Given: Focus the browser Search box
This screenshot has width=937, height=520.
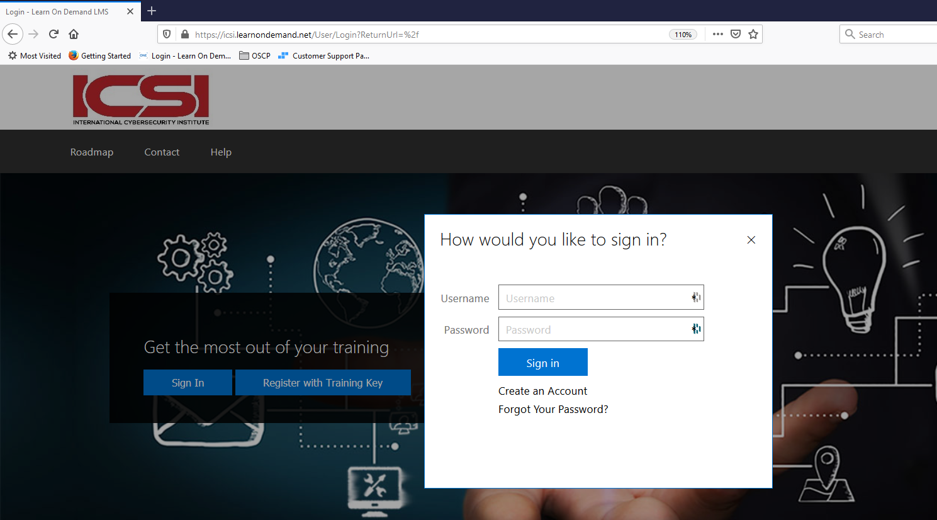Looking at the screenshot, I should point(888,34).
